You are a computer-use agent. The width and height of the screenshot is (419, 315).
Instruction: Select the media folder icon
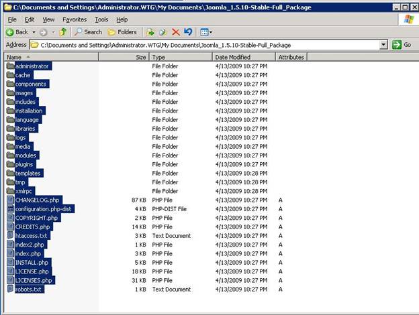11,146
